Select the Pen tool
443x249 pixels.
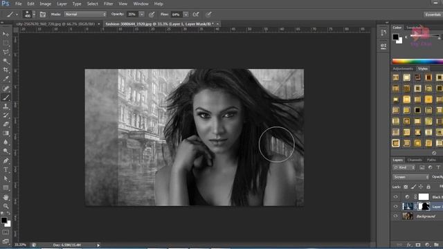(6, 160)
